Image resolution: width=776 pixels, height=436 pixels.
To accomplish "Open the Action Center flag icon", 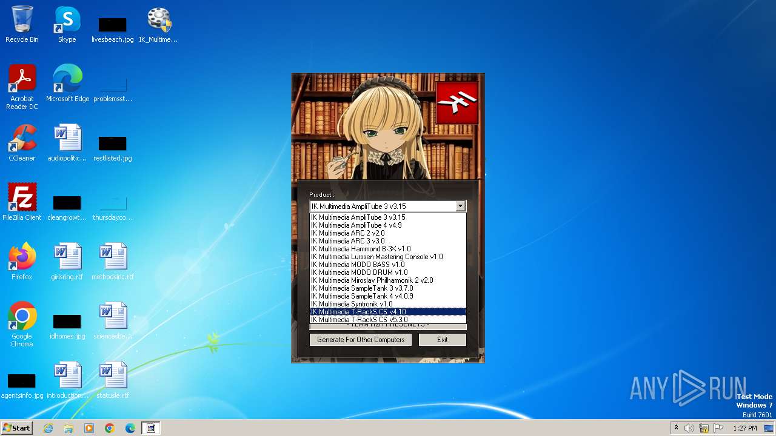I will (718, 428).
